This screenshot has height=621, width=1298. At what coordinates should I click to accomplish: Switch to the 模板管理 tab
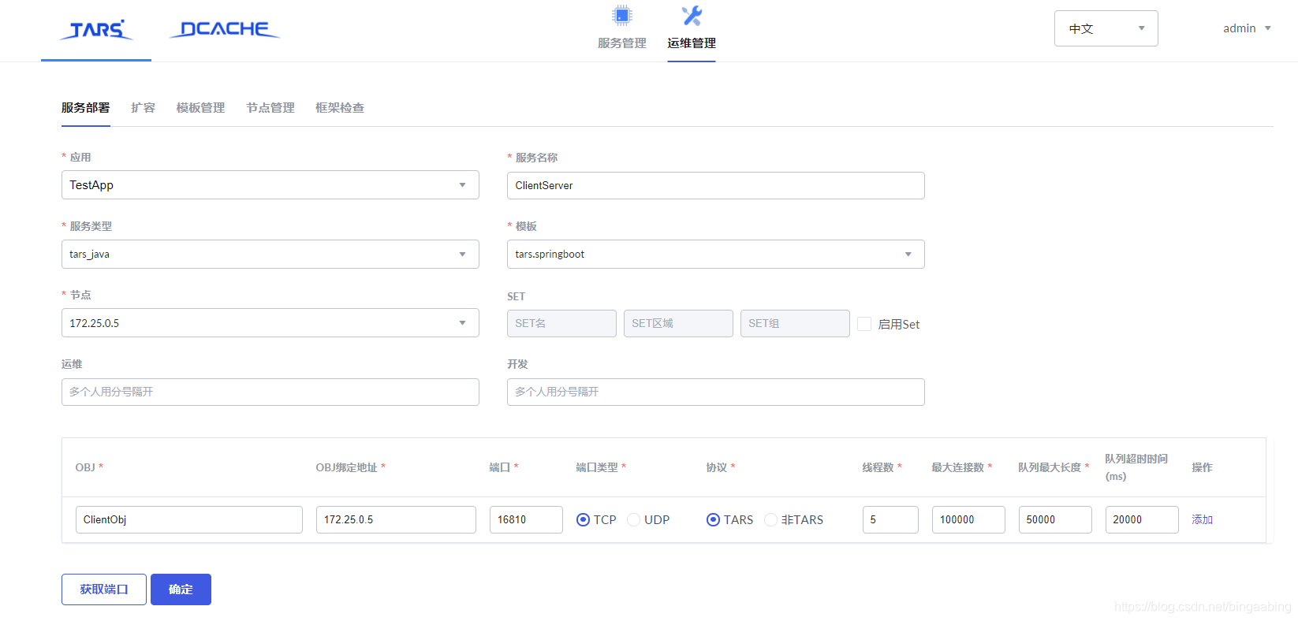(x=200, y=108)
